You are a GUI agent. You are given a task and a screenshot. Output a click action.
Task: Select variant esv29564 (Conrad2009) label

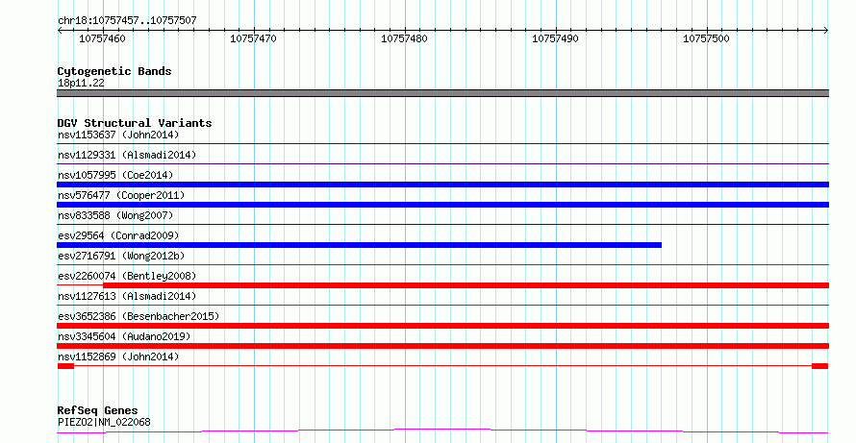(x=118, y=235)
